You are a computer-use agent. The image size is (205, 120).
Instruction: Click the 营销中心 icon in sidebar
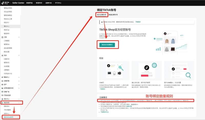2,77
